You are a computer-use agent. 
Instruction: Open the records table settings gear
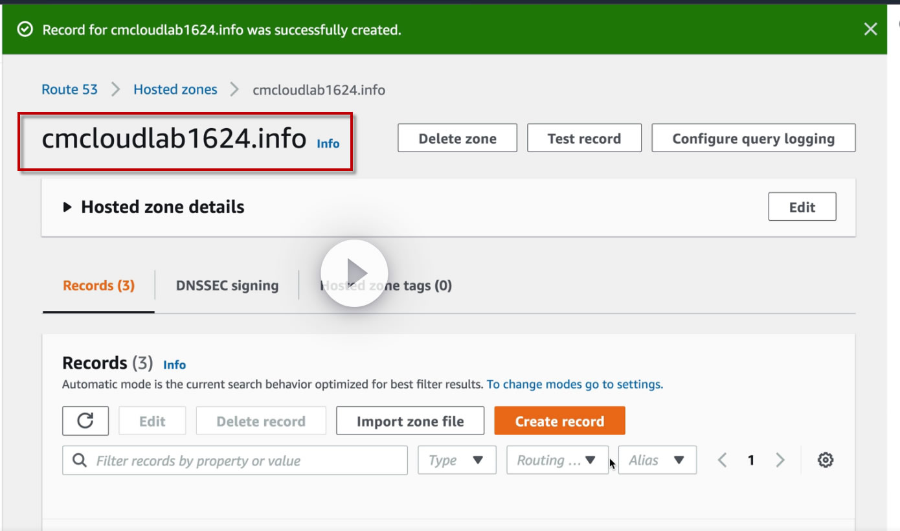825,460
